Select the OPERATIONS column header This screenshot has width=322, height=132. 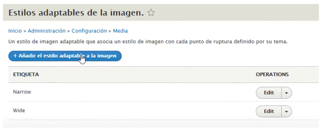(x=272, y=74)
